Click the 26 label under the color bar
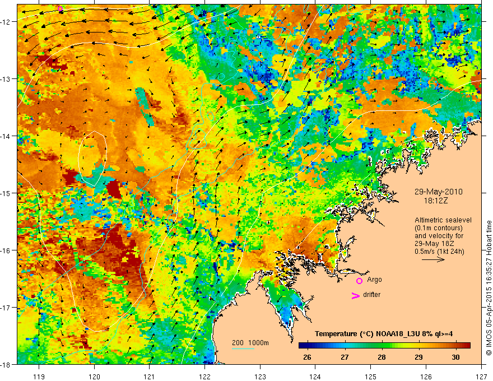Screen dimensions: 493x381 [307, 357]
